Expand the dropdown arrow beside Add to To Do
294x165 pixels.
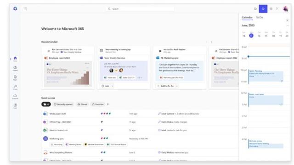pos(177,86)
